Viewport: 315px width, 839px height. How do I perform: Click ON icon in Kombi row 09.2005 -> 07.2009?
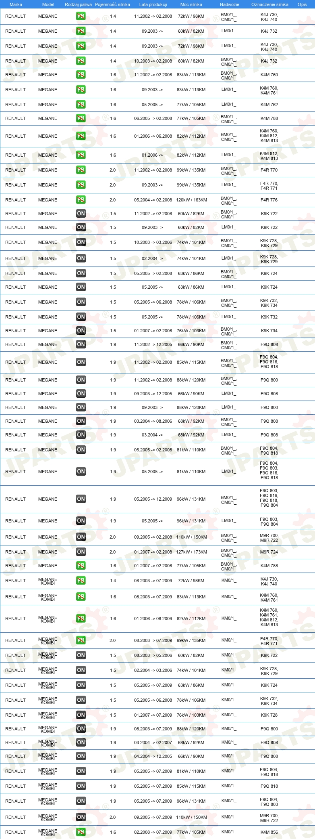pyautogui.click(x=81, y=817)
